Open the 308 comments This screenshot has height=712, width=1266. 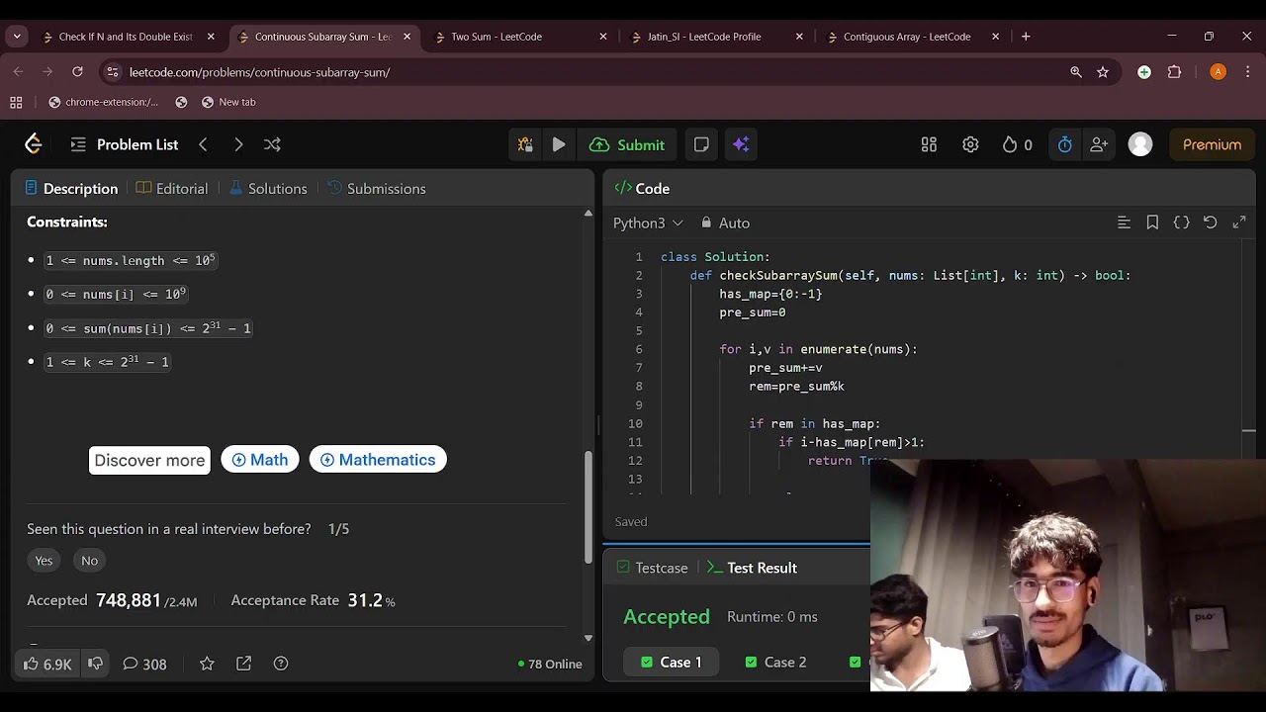144,664
